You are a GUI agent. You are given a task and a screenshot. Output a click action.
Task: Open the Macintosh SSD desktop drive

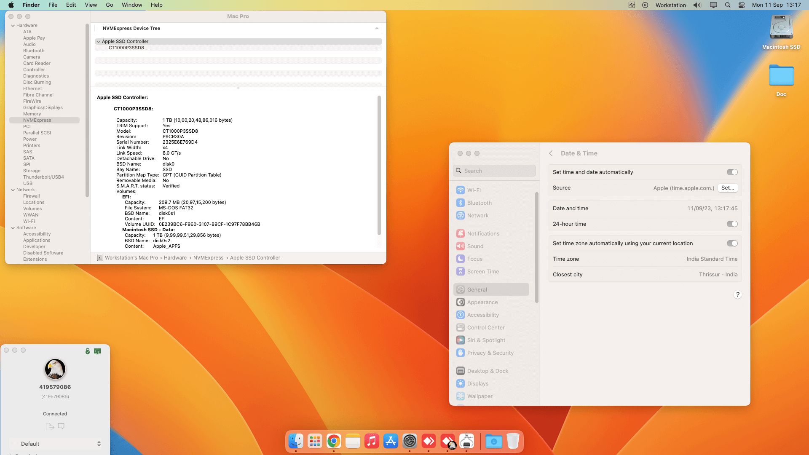click(781, 28)
